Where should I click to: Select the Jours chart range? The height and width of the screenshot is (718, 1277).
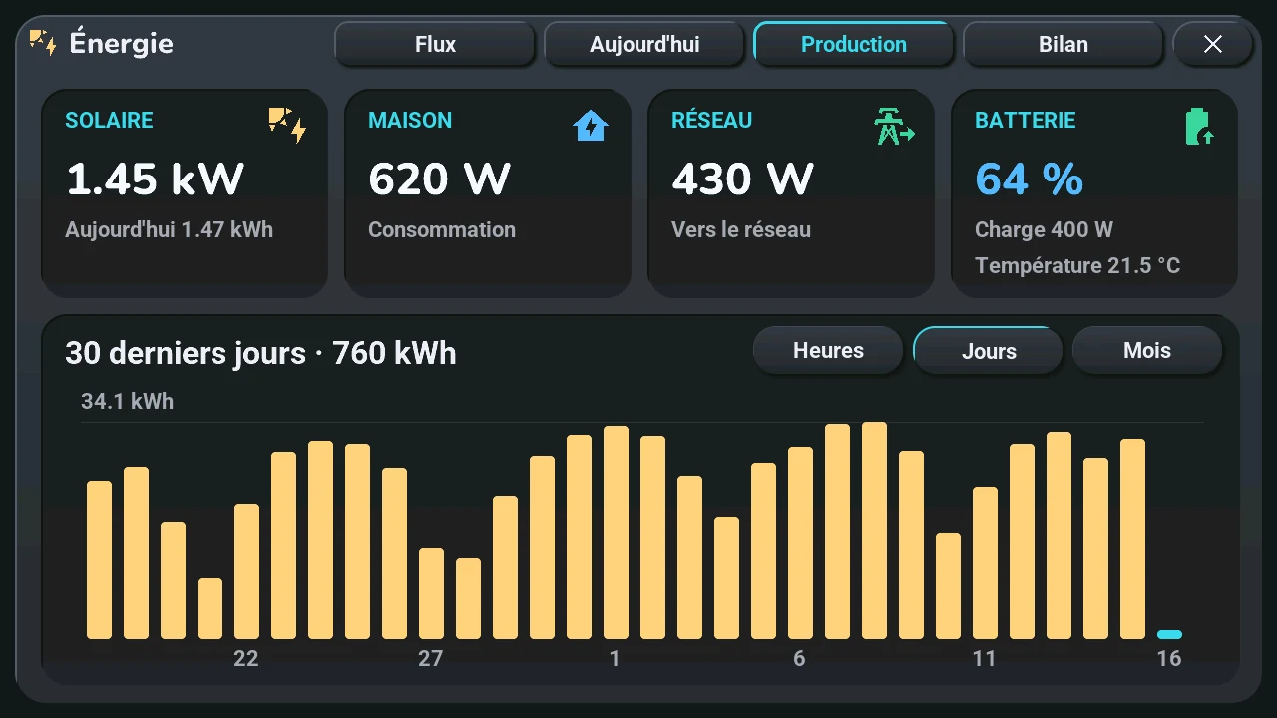(989, 351)
